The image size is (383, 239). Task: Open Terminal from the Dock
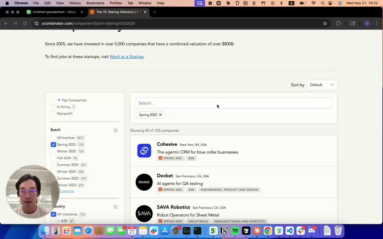click(x=197, y=230)
